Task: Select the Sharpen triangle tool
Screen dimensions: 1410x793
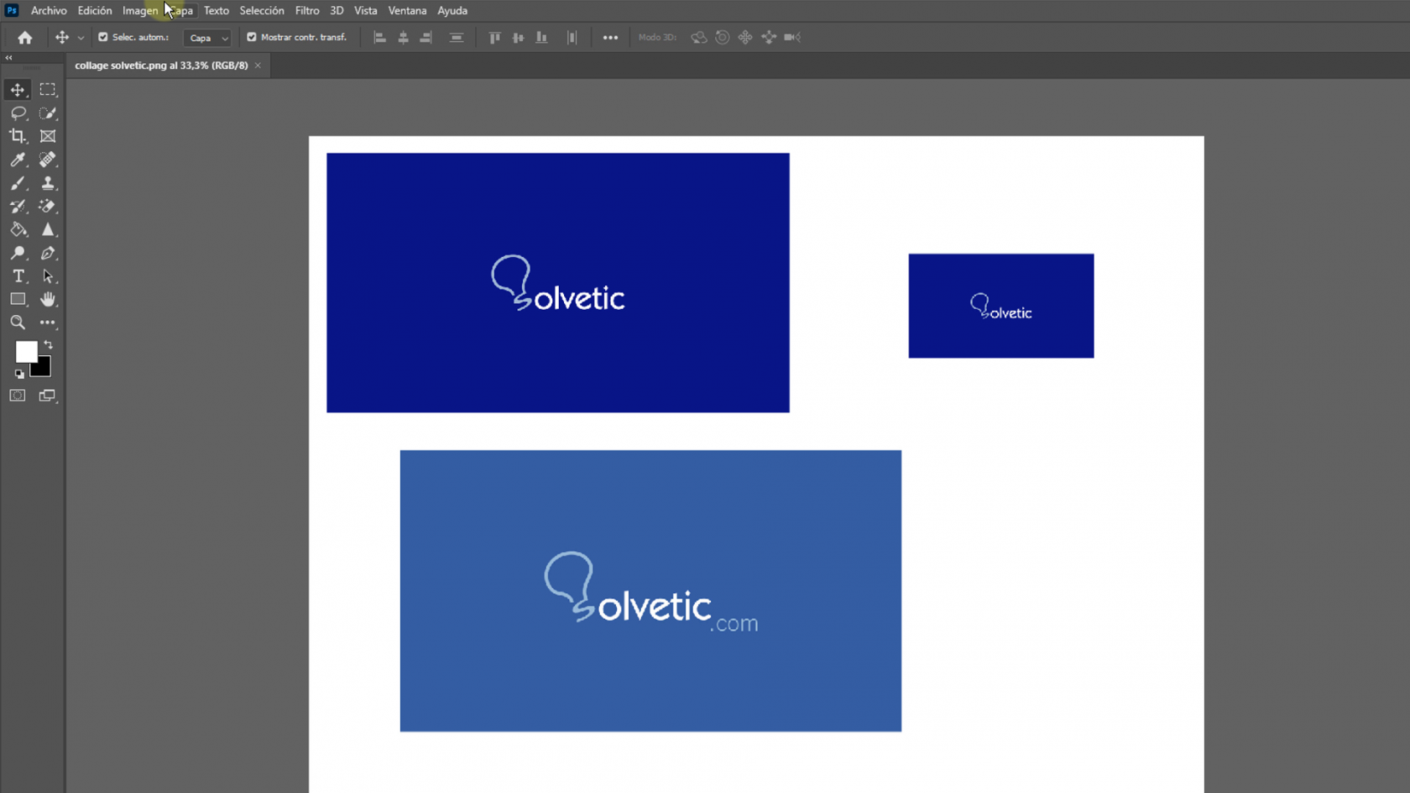Action: point(48,230)
